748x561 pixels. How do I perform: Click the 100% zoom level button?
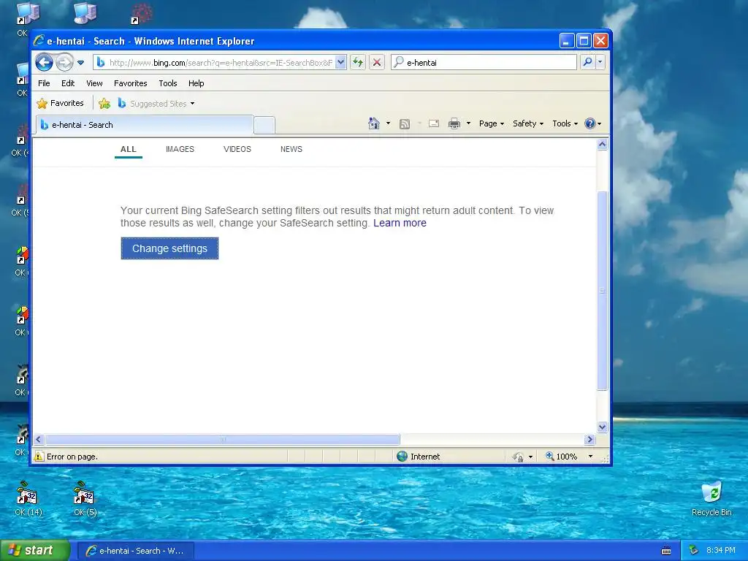pos(562,457)
